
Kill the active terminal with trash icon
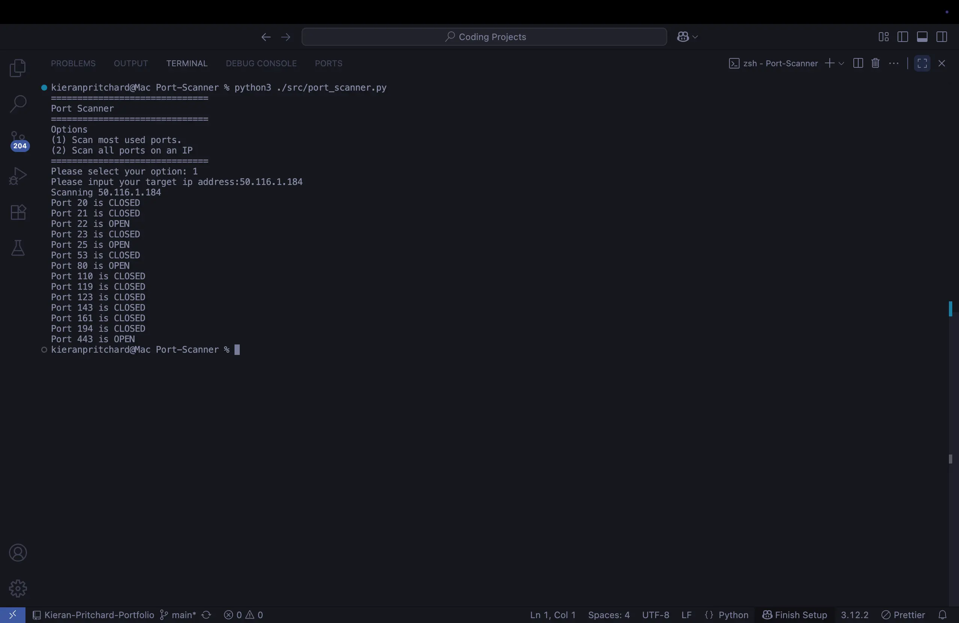click(875, 63)
